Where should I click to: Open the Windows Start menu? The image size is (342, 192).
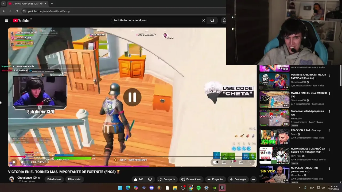click(120, 188)
